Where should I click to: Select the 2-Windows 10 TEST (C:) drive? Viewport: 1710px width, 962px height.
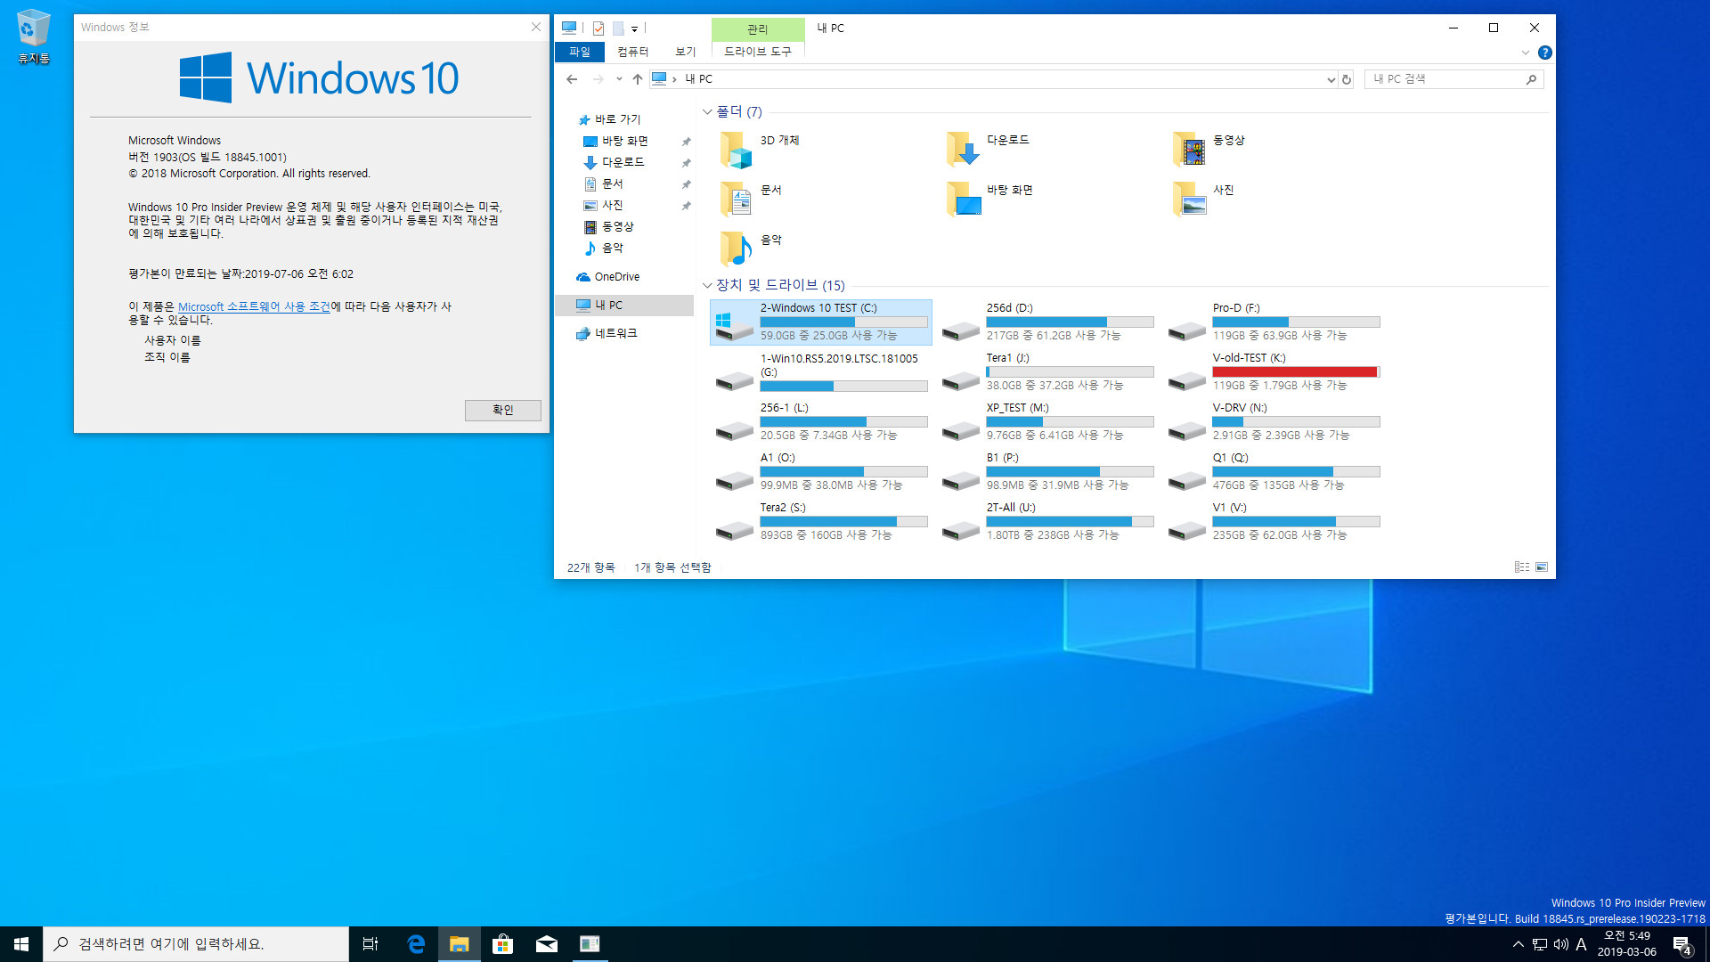coord(821,322)
